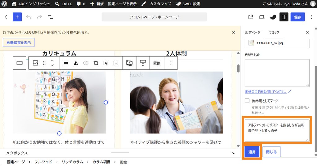Screen dimensions: 317x166
Task: Open SWELL設定 menu
Action: pyautogui.click(x=188, y=4)
